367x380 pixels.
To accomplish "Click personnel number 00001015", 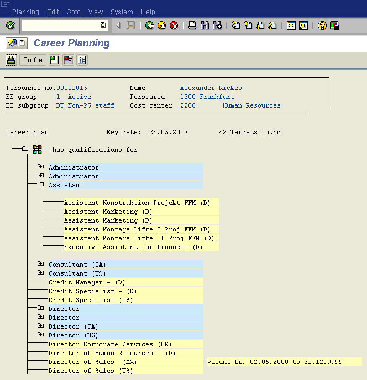I will (x=71, y=88).
